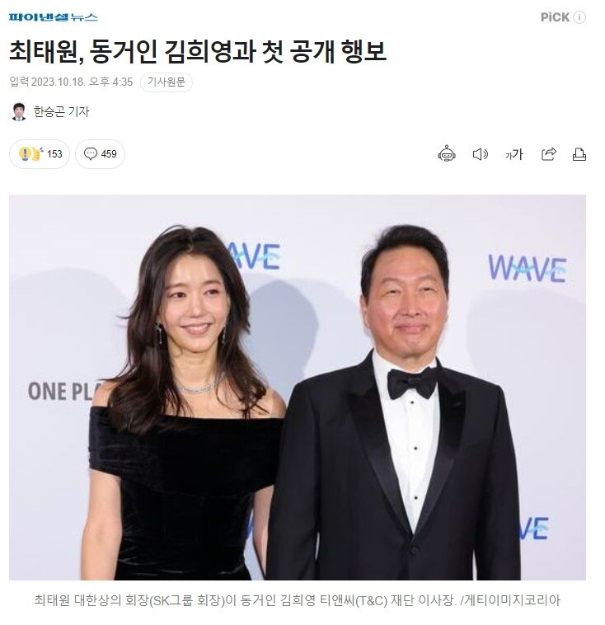Enlarge the article photo of the couple
This screenshot has height=625, width=605.
pyautogui.click(x=298, y=387)
